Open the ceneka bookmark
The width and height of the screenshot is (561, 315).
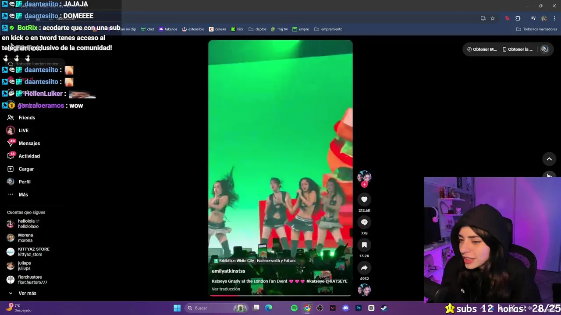pos(218,29)
